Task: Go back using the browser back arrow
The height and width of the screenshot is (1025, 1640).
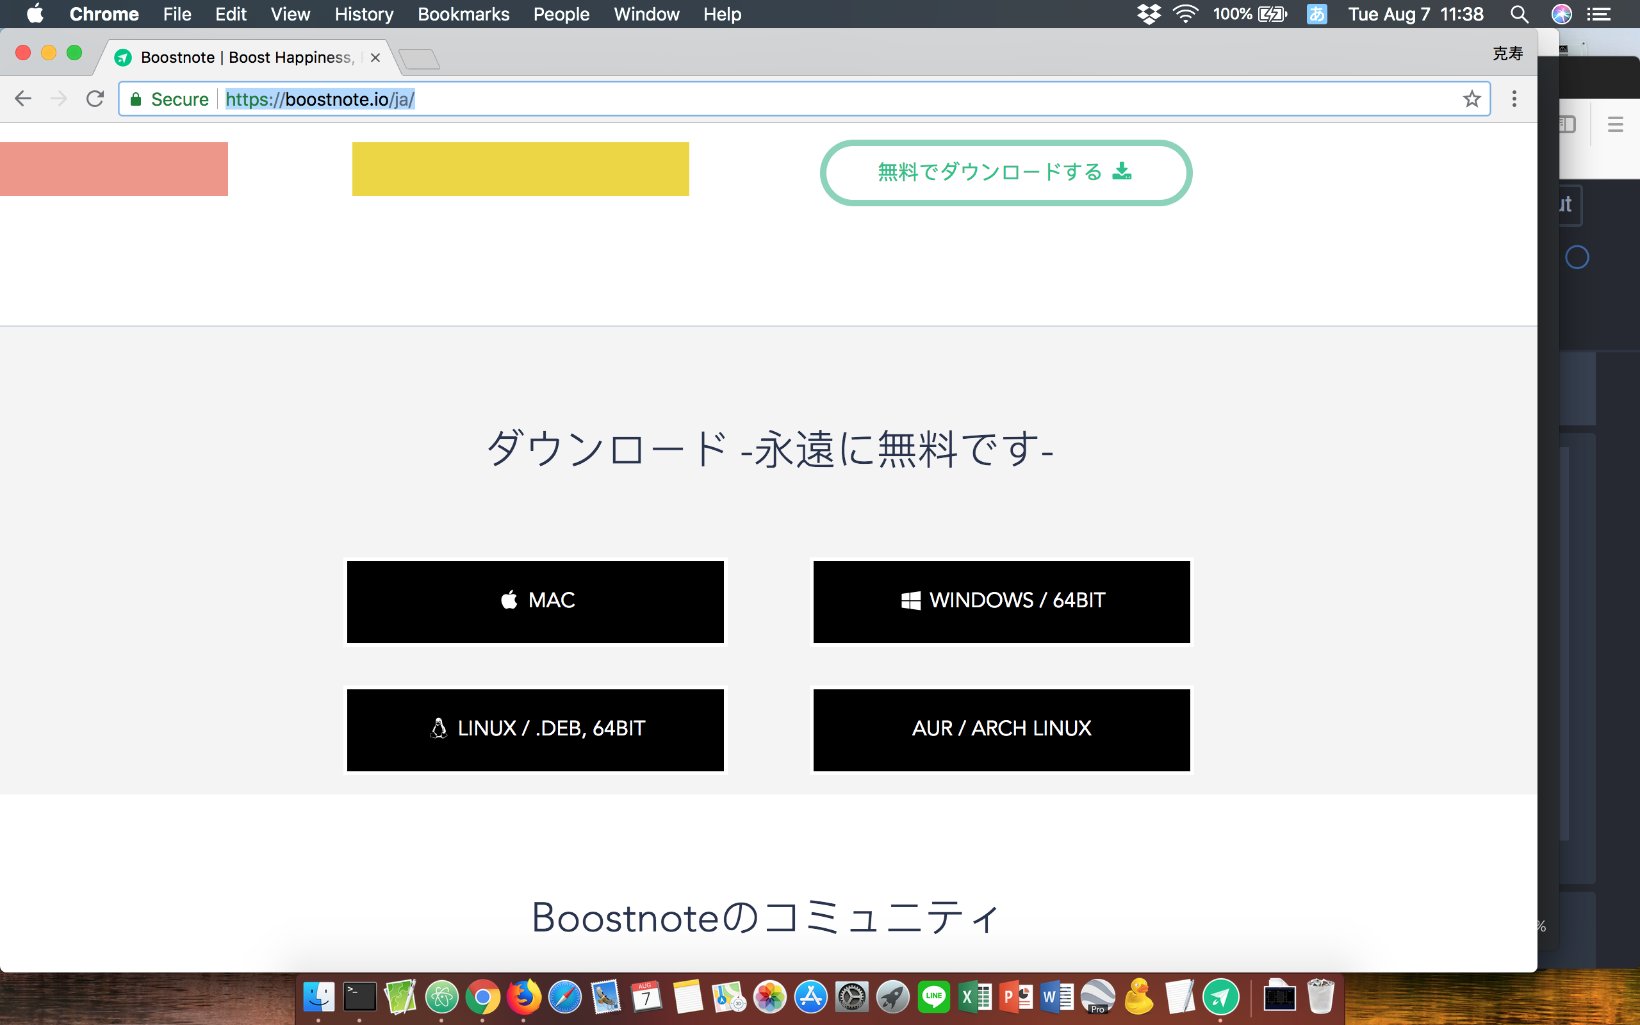Action: [x=23, y=99]
